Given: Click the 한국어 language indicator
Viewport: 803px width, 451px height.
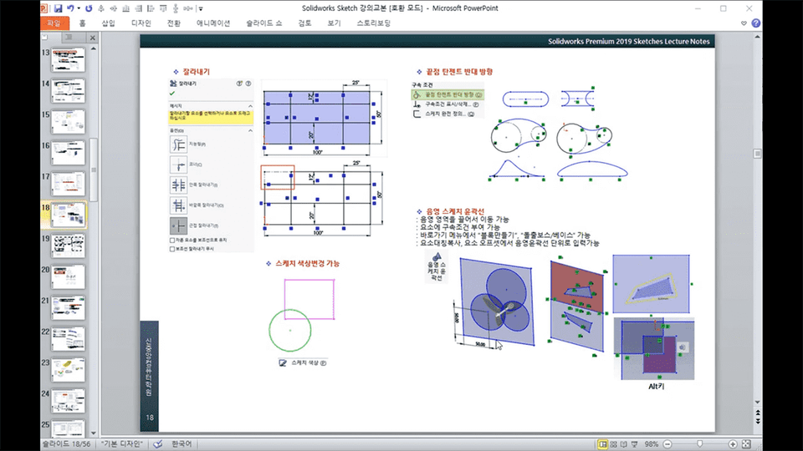Looking at the screenshot, I should [182, 443].
